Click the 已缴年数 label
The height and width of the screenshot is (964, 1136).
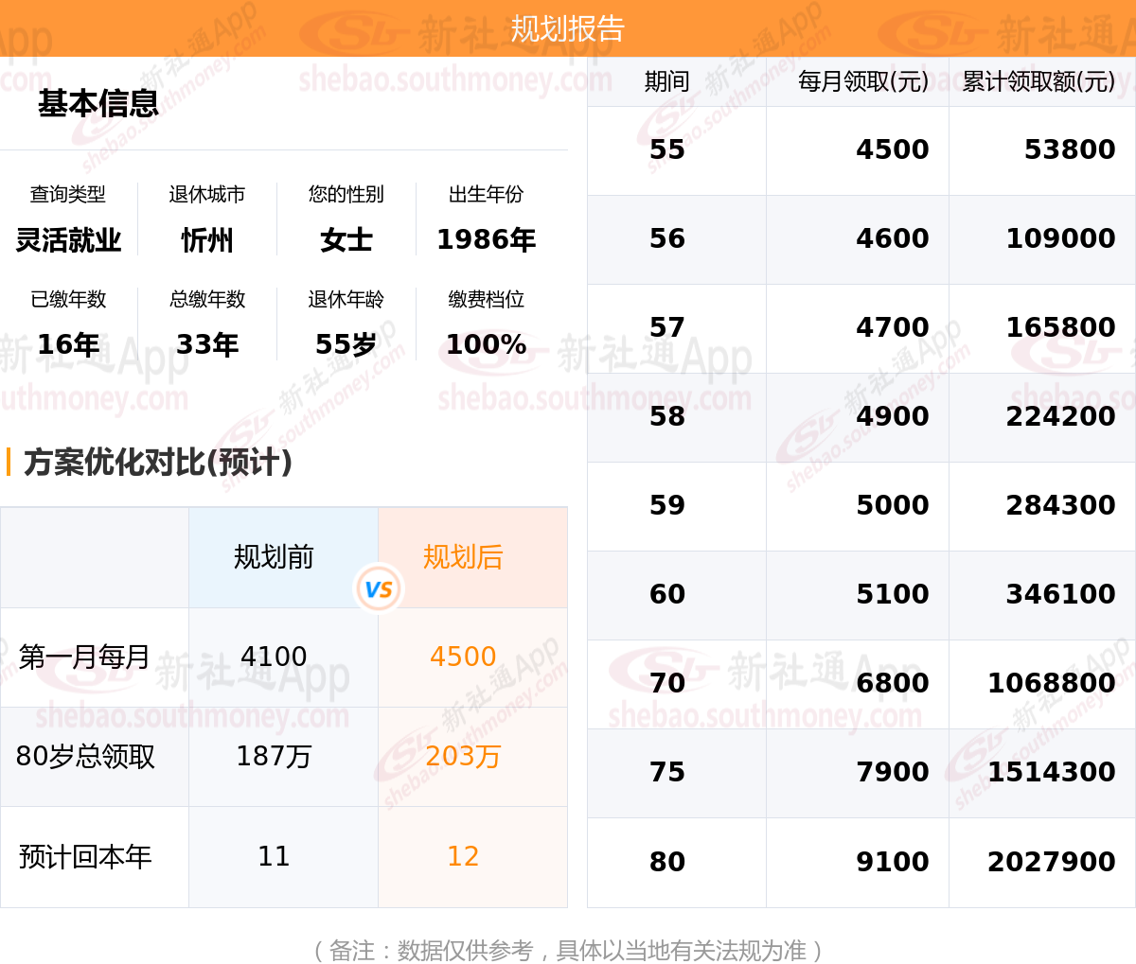[68, 299]
